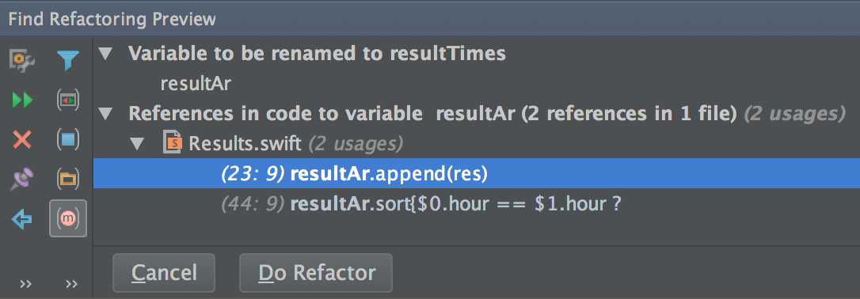This screenshot has height=299, width=860.
Task: Click the blue funnel filter icon
Action: (68, 59)
